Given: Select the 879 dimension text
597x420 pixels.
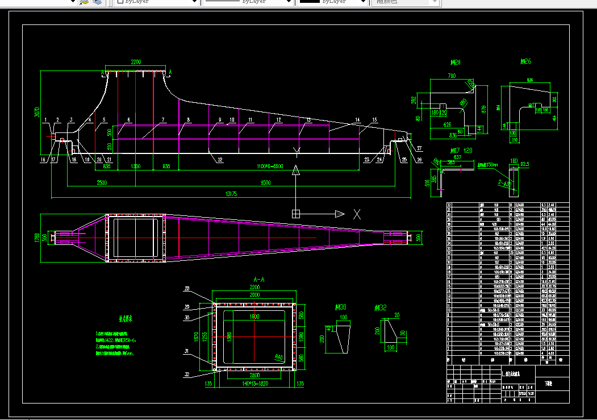Looking at the screenshot, I should (483, 110).
